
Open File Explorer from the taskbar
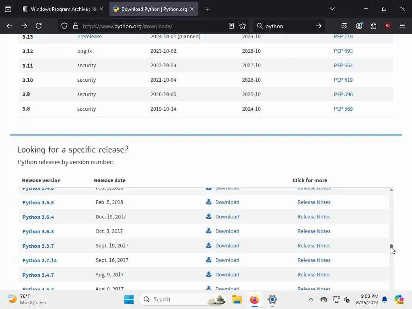click(x=237, y=299)
